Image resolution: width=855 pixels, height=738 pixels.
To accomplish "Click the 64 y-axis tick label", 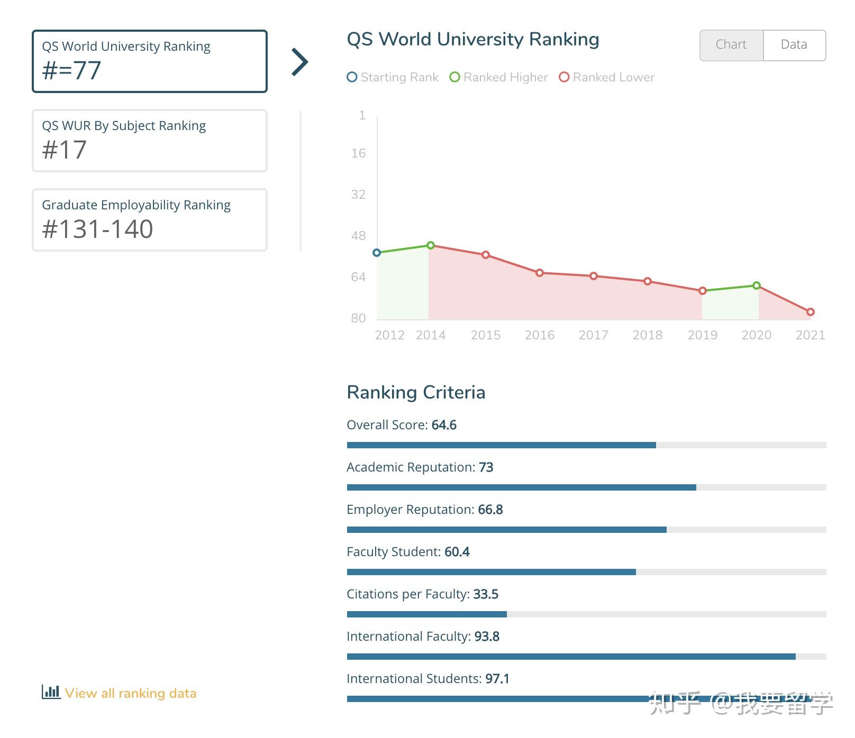I will pyautogui.click(x=358, y=277).
